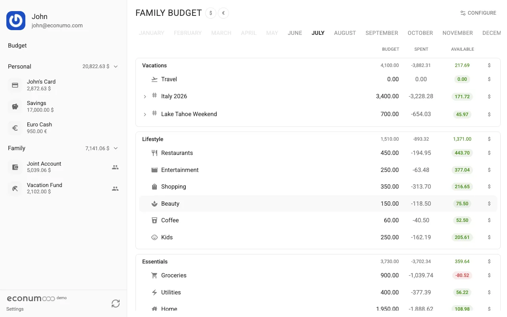This screenshot has height=317, width=507.
Task: Click the Essentials group header
Action: 155,262
